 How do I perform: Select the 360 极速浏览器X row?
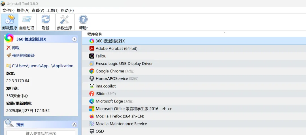click(194, 41)
